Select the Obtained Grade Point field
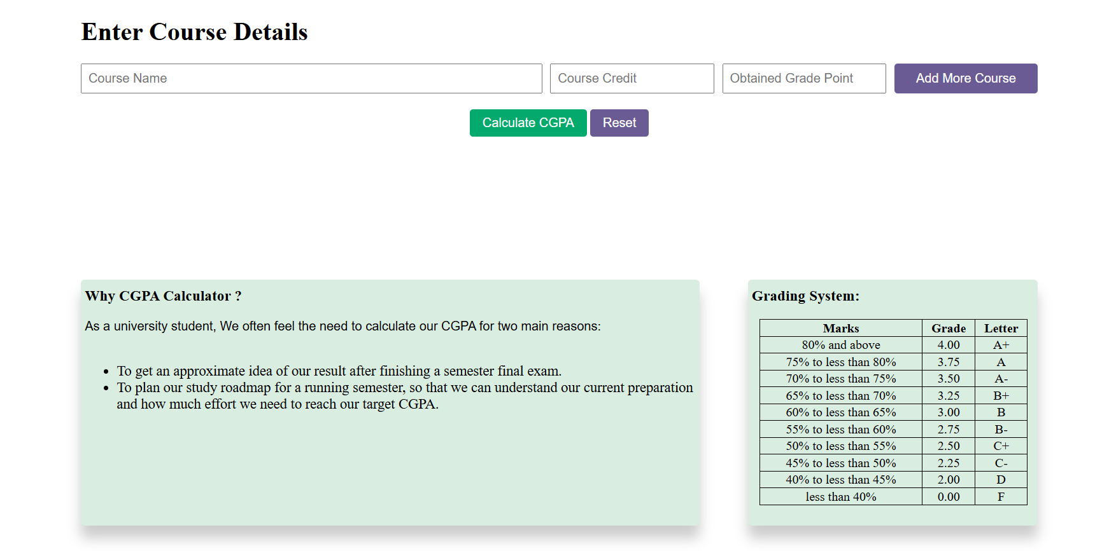Screen dimensions: 1109x551 point(804,78)
